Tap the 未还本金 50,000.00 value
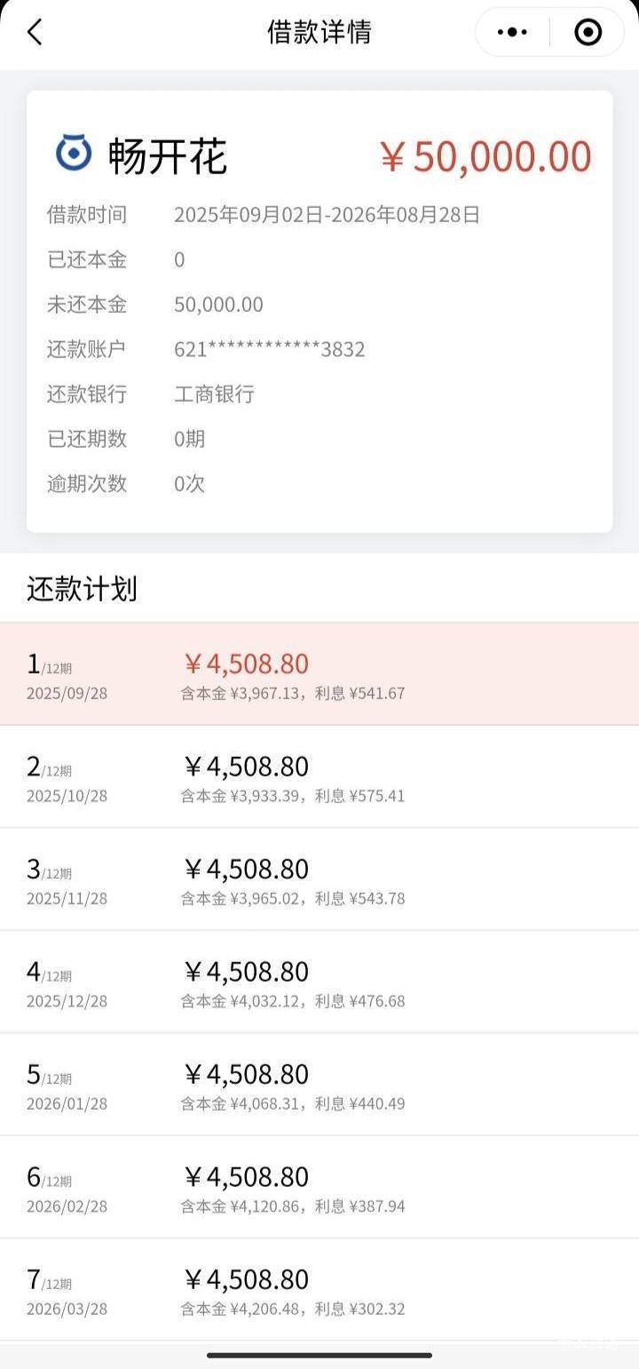 point(218,305)
